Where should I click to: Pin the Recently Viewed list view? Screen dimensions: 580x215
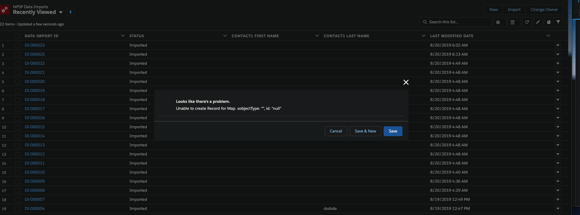[x=70, y=12]
